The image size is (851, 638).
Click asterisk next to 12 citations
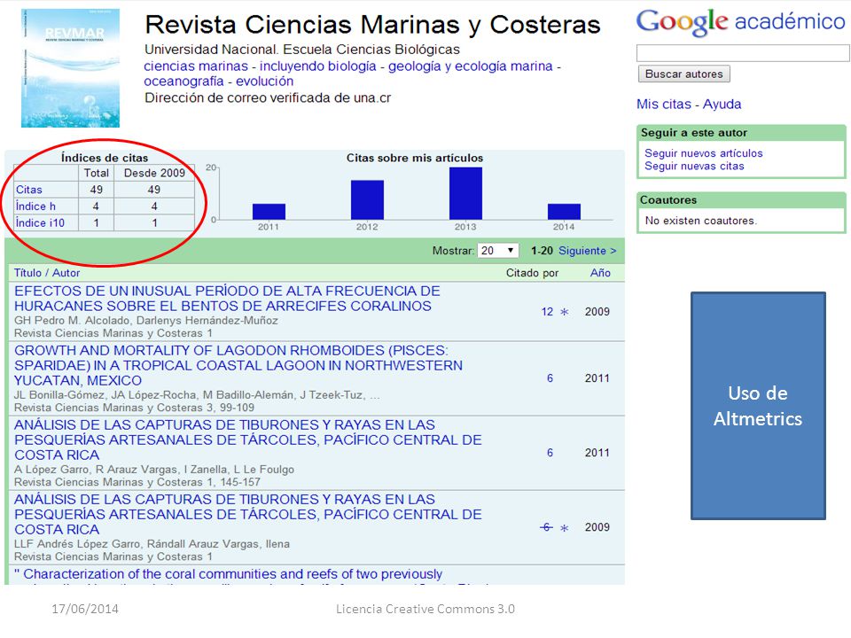565,312
